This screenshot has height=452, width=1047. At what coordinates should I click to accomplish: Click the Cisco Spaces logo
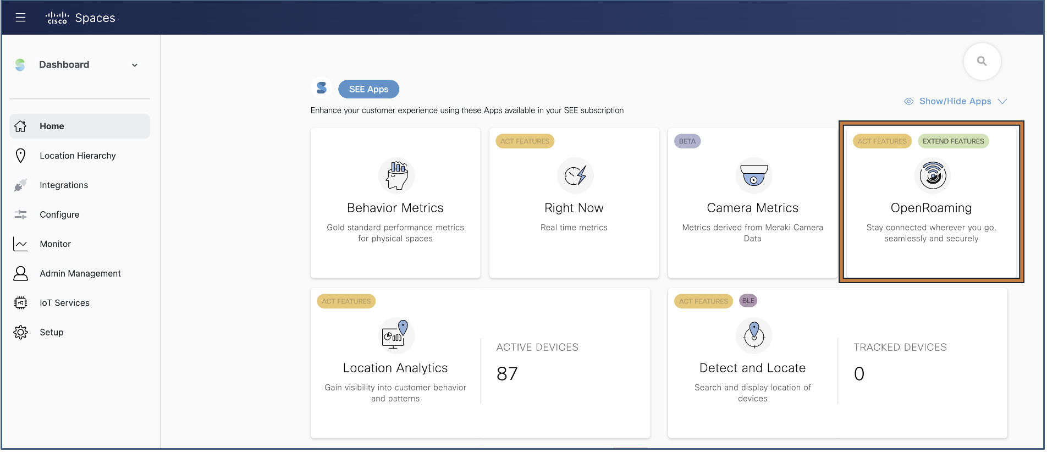coord(80,18)
